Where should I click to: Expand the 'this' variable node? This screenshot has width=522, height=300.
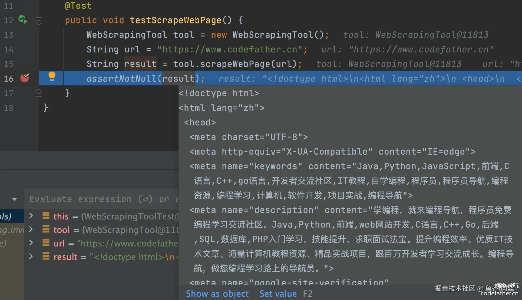(31, 216)
